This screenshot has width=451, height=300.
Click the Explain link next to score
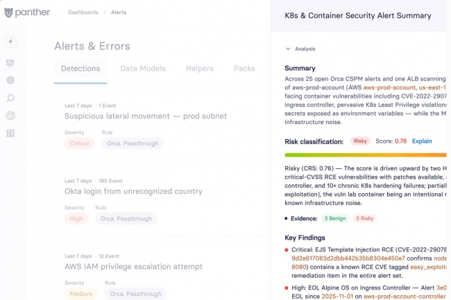(x=422, y=141)
